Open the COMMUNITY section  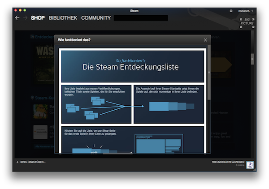coord(96,18)
